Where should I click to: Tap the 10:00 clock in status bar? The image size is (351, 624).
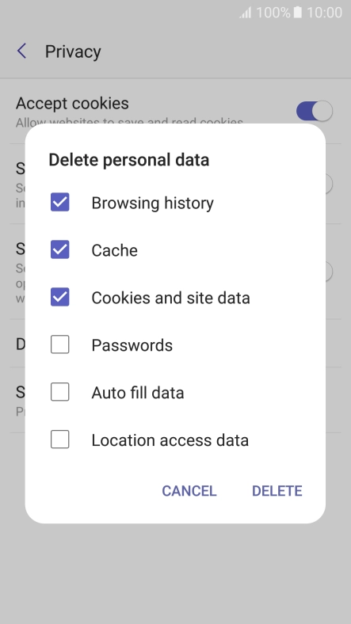pos(324,13)
